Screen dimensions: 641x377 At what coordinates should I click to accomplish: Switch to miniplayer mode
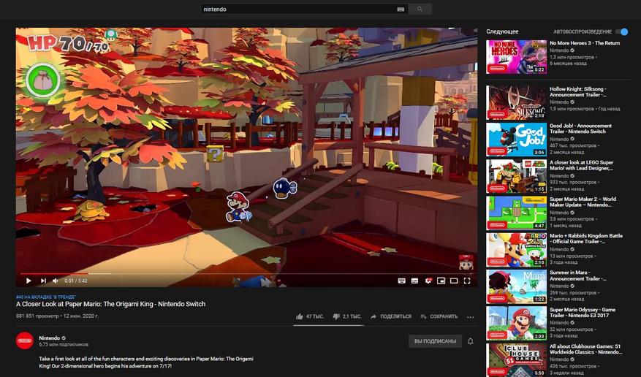click(x=441, y=281)
